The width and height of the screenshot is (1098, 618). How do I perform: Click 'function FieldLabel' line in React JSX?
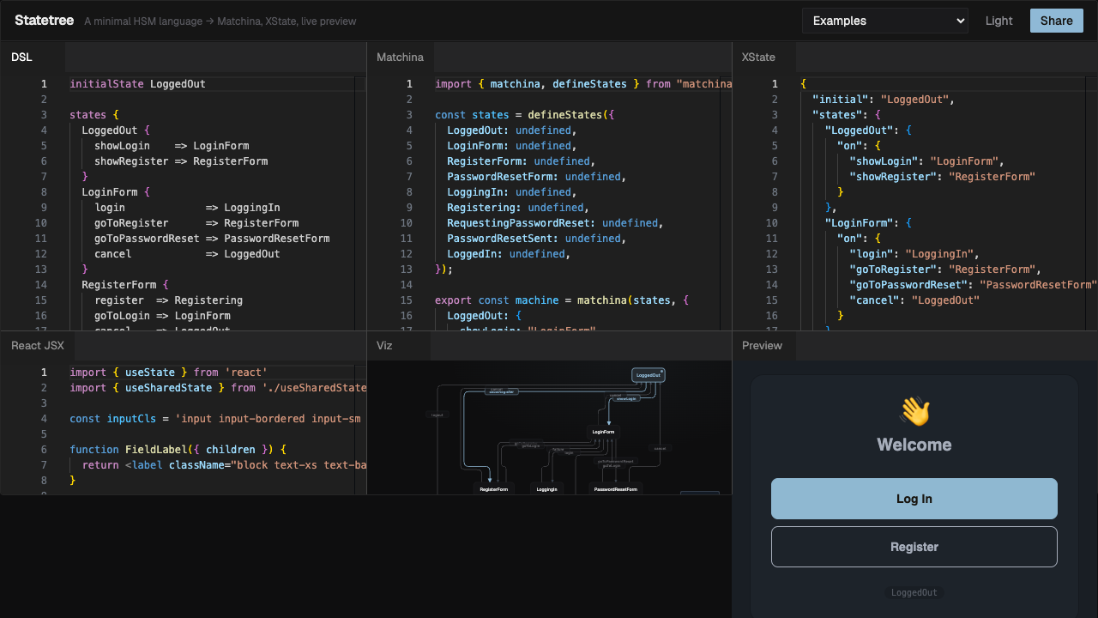click(x=178, y=450)
